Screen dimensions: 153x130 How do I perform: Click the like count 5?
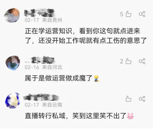[122, 14]
